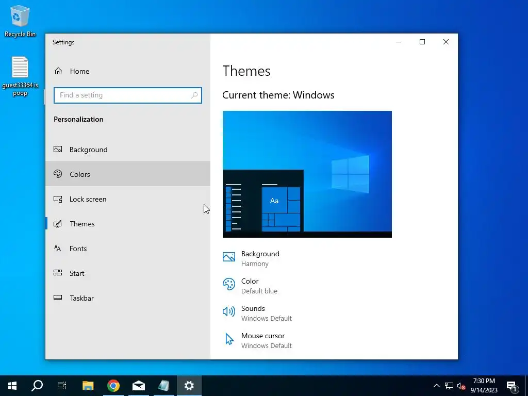Image resolution: width=528 pixels, height=396 pixels.
Task: Click the network tray icon
Action: [x=449, y=386]
